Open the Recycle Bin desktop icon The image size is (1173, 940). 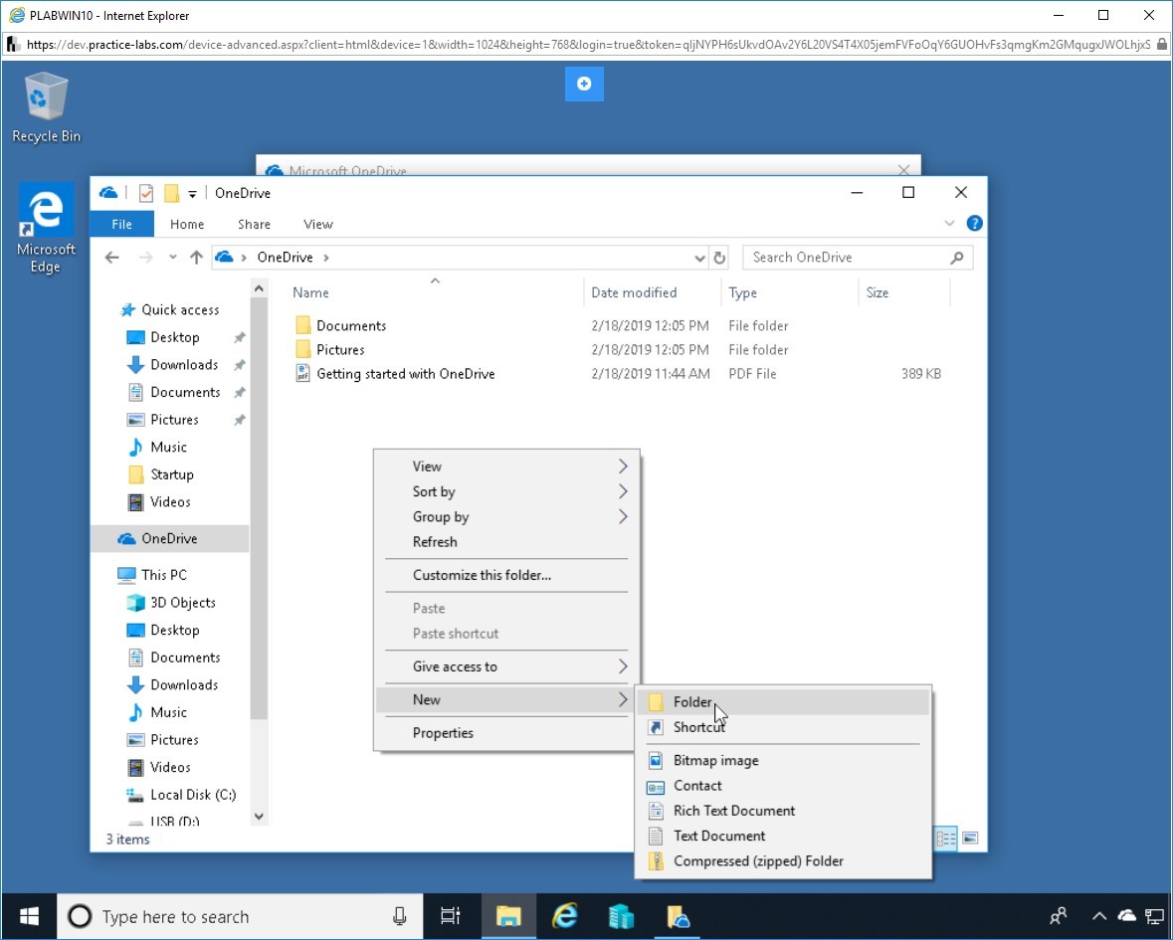[46, 107]
